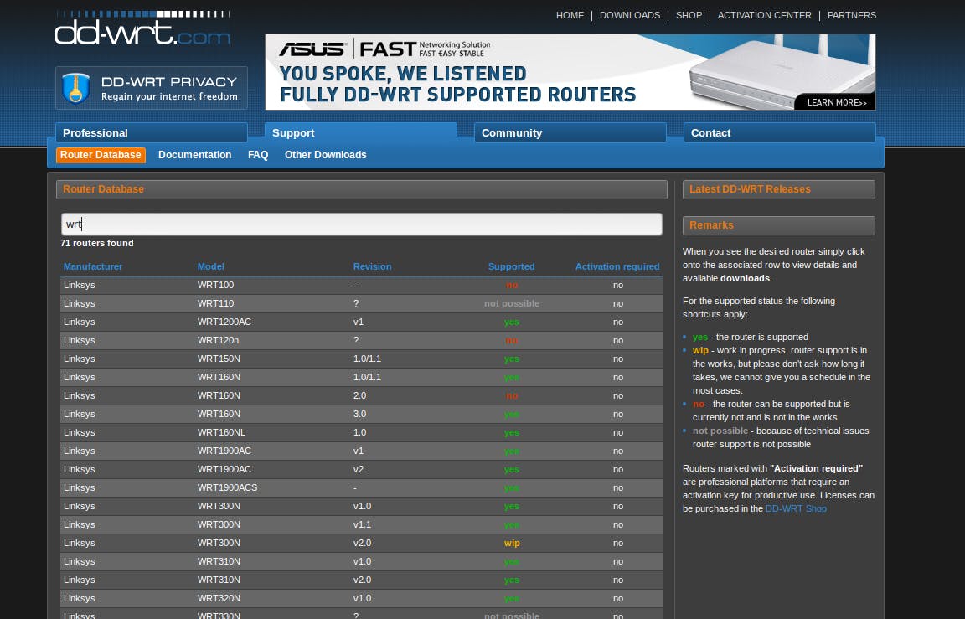Open the HOME menu link
The width and height of the screenshot is (965, 619).
(x=570, y=15)
